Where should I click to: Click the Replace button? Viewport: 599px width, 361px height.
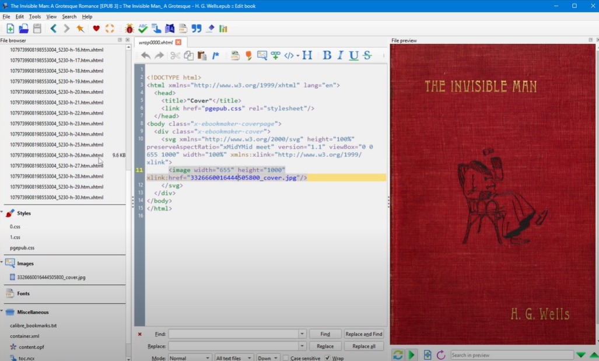click(325, 346)
